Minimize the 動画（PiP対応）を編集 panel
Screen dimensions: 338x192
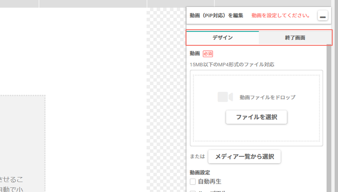[x=323, y=16]
